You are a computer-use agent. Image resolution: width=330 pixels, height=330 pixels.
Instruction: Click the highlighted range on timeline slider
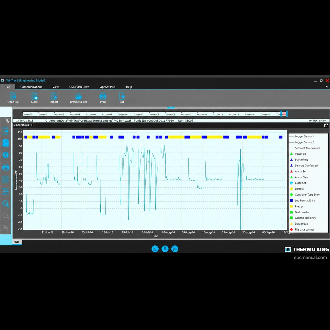click(x=284, y=114)
